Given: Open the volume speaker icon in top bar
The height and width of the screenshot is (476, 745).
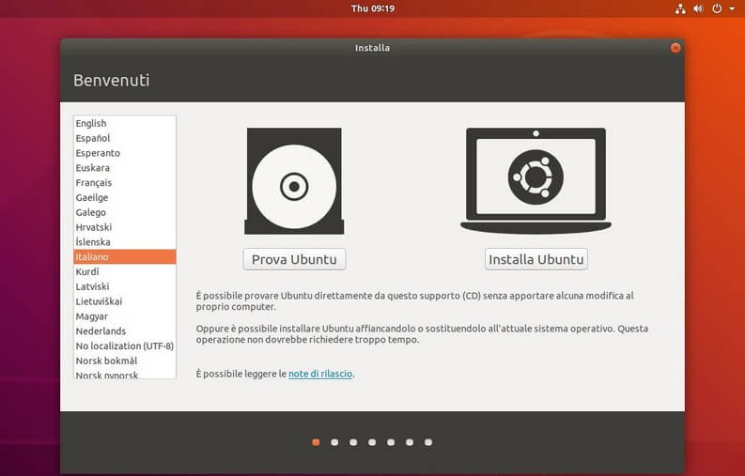Looking at the screenshot, I should (x=698, y=8).
